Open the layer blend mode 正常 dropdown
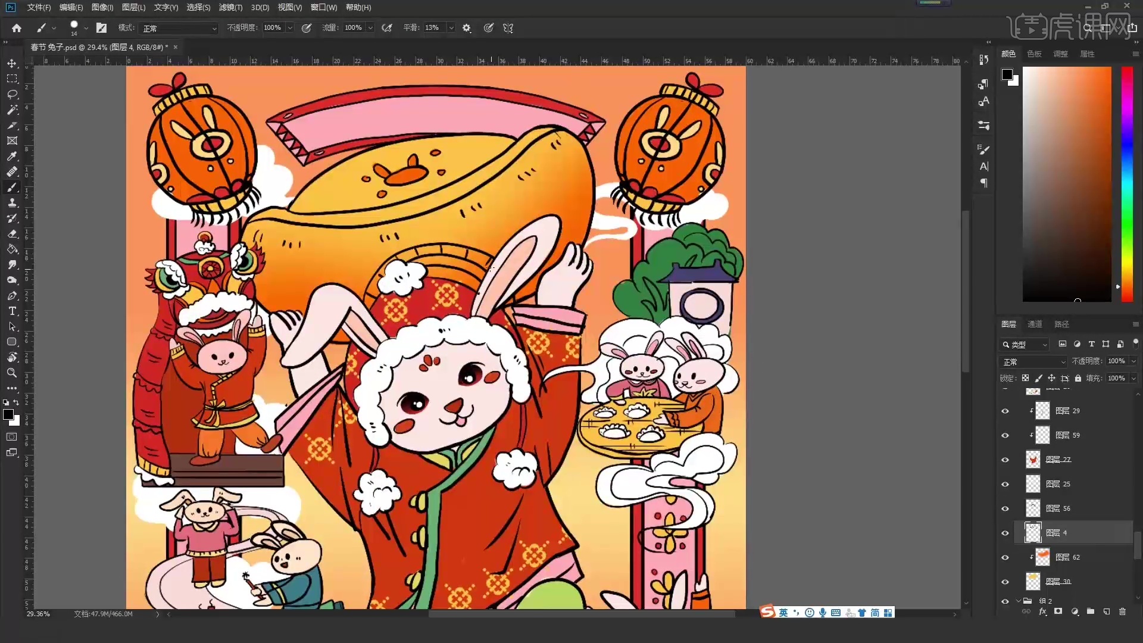Screen dimensions: 1143x643 pos(1033,361)
